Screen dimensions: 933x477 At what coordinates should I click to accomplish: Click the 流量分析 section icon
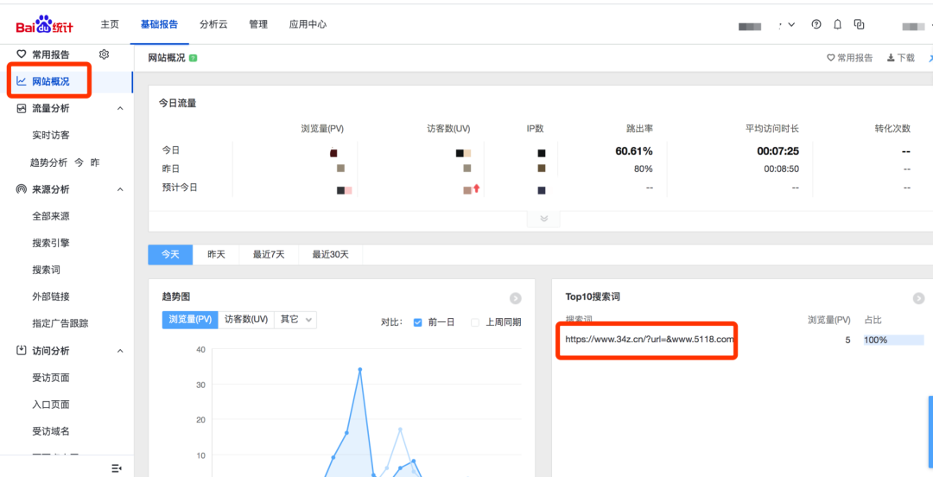click(x=21, y=108)
